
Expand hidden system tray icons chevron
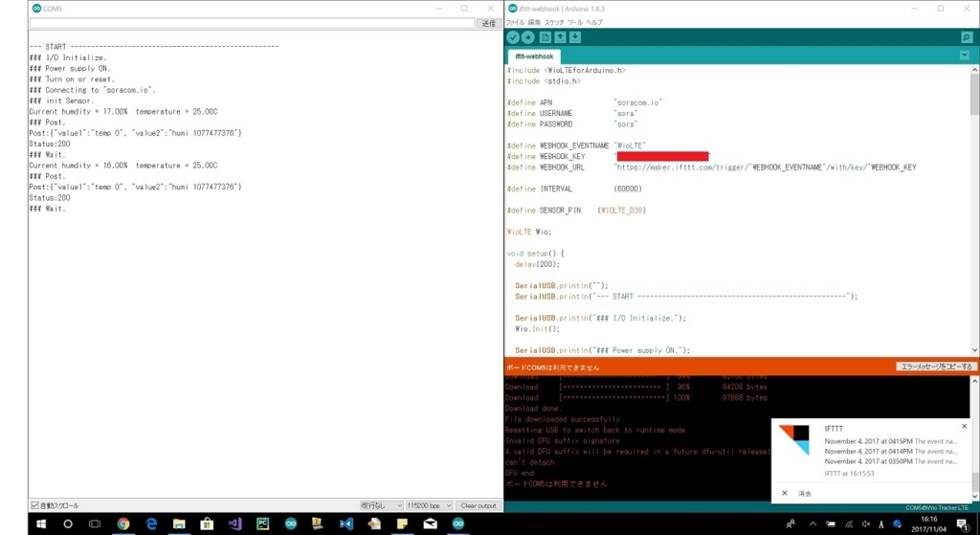click(x=813, y=524)
